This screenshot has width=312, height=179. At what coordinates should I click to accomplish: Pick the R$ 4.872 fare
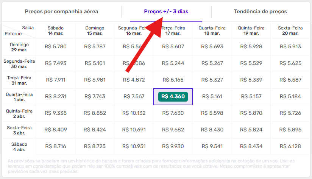[x=134, y=80]
